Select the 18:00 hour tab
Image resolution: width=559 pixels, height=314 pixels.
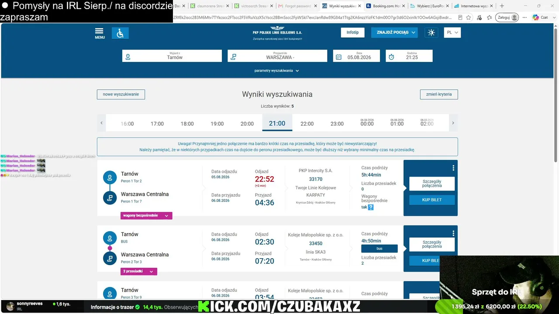point(187,123)
